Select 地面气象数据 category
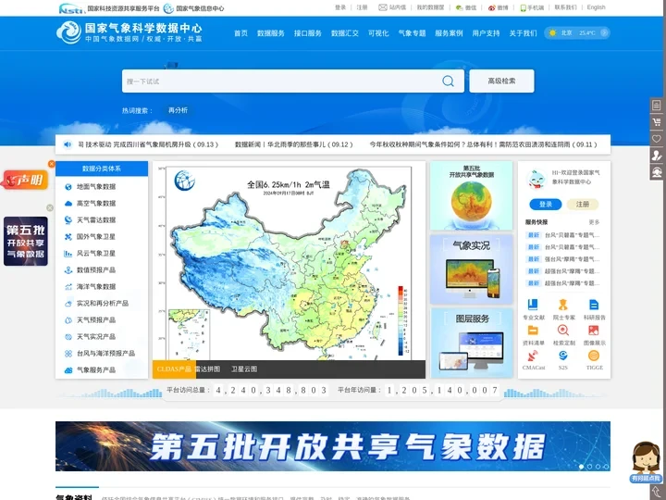The image size is (666, 500). click(x=96, y=187)
